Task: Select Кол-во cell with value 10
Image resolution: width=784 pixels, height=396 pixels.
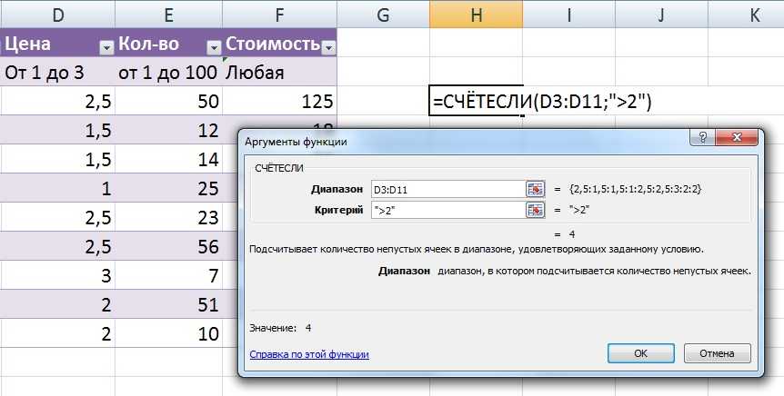Action: click(168, 332)
